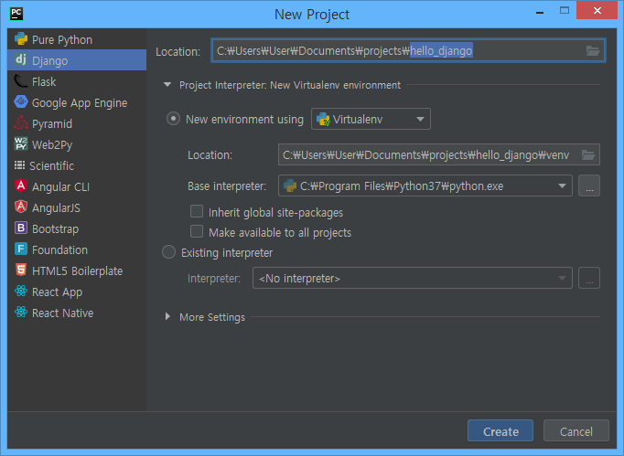Click the Virtualenv python icon in dropdown
This screenshot has width=624, height=456.
coord(323,120)
